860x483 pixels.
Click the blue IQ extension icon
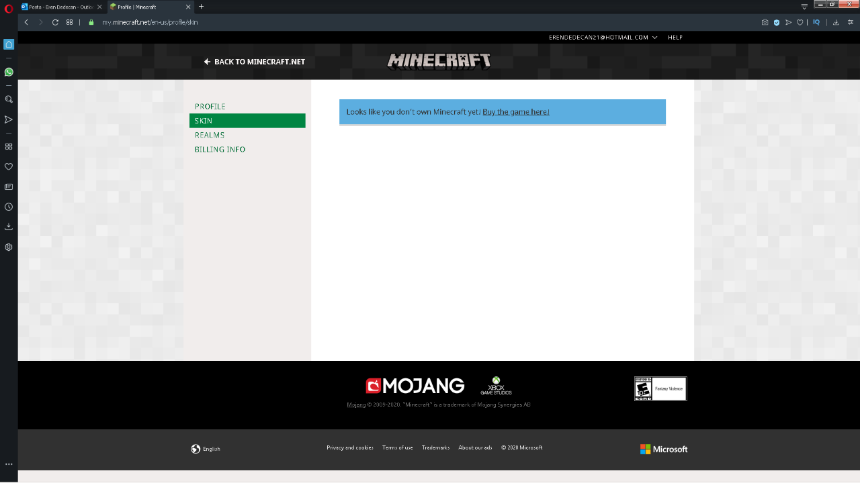click(x=816, y=22)
